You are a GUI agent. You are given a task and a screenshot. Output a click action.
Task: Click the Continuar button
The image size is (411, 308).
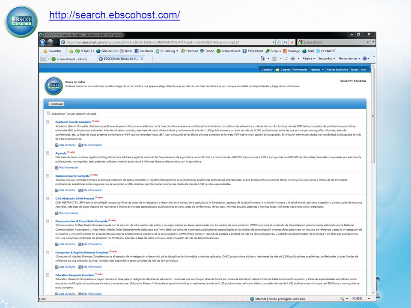(57, 104)
